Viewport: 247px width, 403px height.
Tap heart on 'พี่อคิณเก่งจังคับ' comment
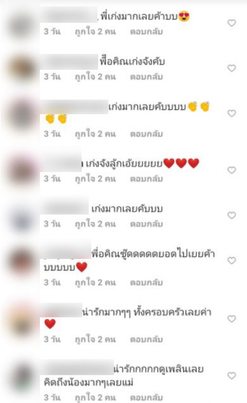click(232, 68)
